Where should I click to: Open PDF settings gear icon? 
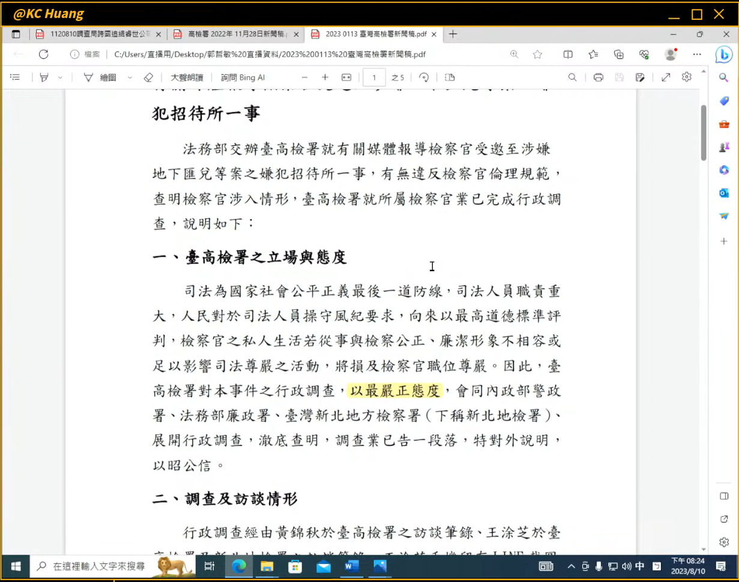click(687, 77)
